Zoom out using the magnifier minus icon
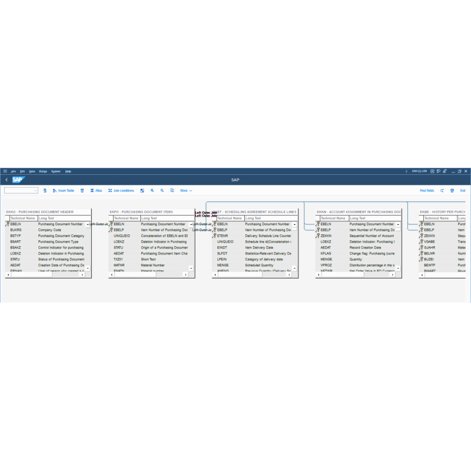 coord(162,190)
